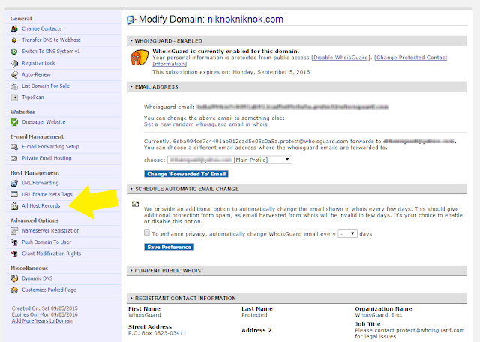Click the Change Contacts icon

[14, 28]
